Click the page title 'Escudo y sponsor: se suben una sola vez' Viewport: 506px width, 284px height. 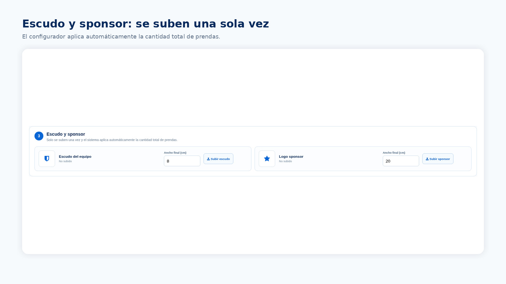(x=145, y=24)
